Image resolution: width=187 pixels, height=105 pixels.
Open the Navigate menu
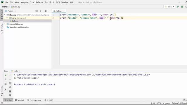(x=24, y=2)
